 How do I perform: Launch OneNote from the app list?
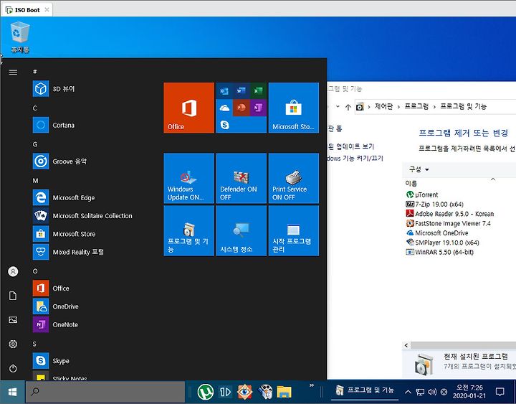[x=55, y=324]
